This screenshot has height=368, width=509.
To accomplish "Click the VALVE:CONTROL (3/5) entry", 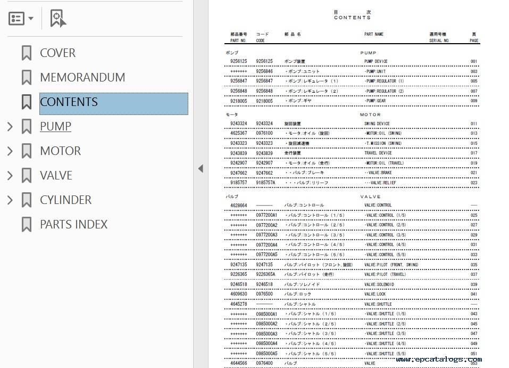I will [x=385, y=235].
